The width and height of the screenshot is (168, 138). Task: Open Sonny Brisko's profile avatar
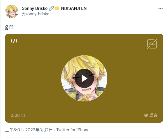(12, 11)
